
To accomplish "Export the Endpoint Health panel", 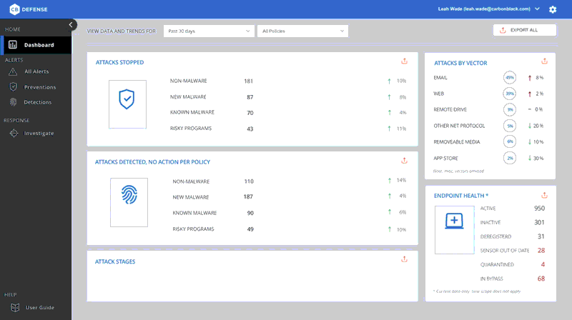I will click(544, 194).
